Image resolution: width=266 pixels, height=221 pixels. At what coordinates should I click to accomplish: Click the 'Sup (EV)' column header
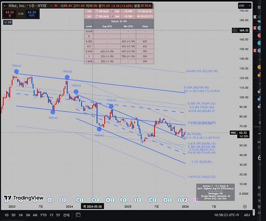[x=107, y=26]
